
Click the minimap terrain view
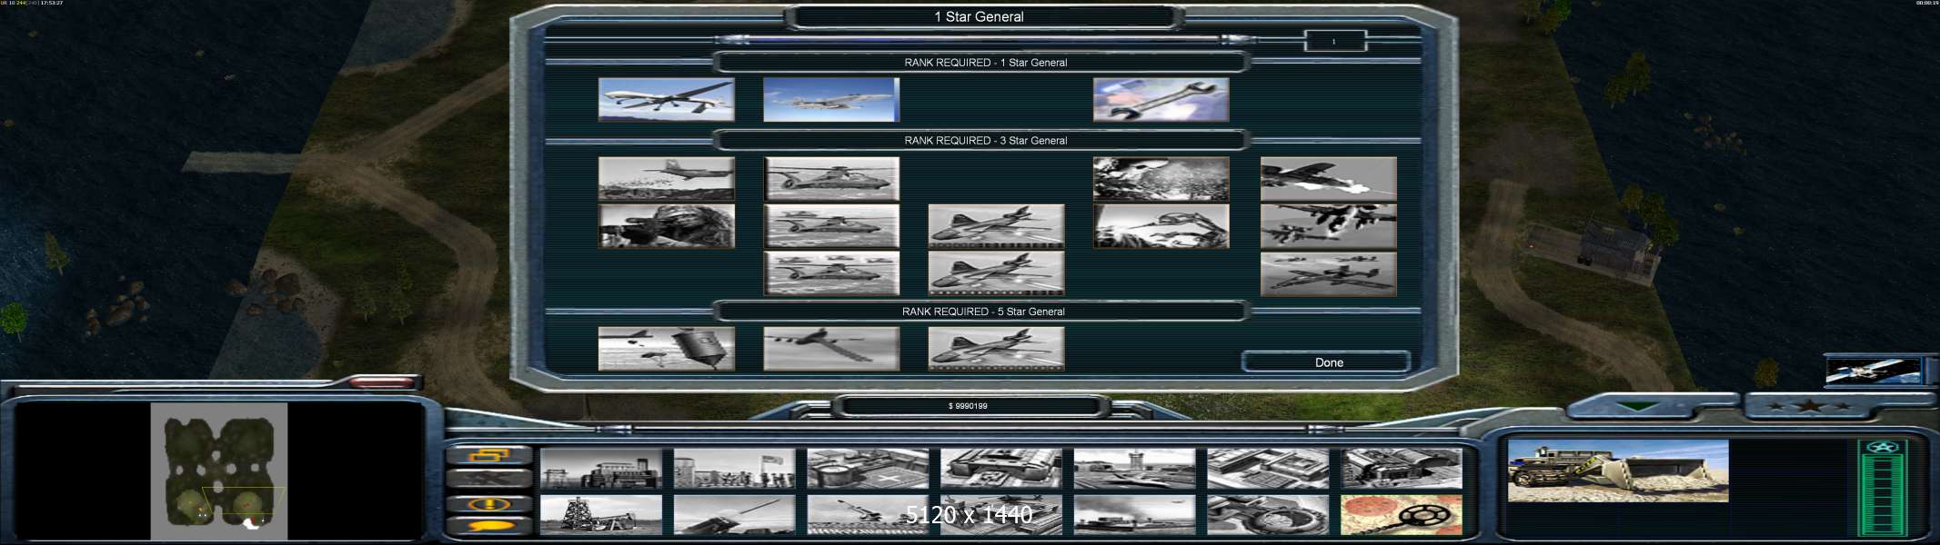point(219,471)
